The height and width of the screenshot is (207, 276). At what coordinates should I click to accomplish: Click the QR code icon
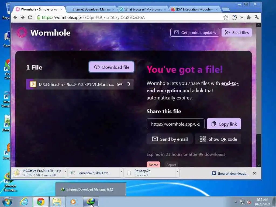(203, 139)
